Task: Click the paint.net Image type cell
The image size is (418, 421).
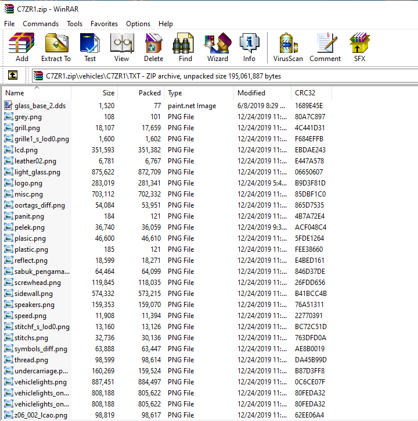Action: click(x=192, y=106)
